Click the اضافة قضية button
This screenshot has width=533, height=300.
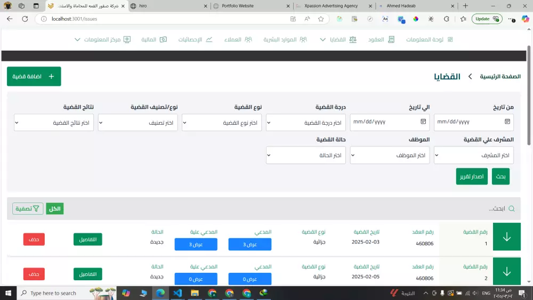point(34,76)
